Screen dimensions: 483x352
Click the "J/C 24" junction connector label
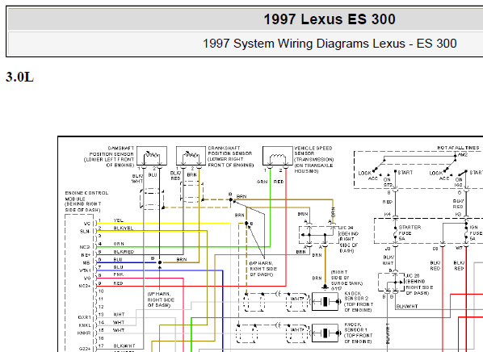click(346, 228)
